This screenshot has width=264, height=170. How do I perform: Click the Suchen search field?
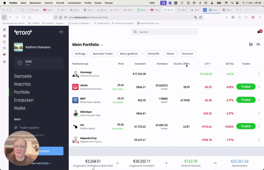[x=165, y=32]
